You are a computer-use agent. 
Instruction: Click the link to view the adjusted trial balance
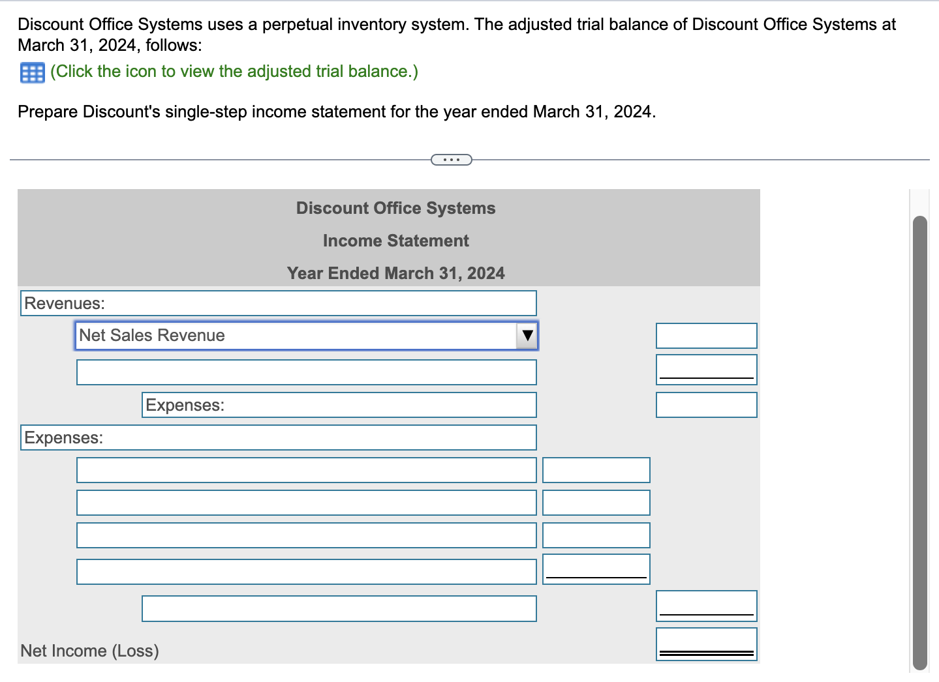coord(234,71)
